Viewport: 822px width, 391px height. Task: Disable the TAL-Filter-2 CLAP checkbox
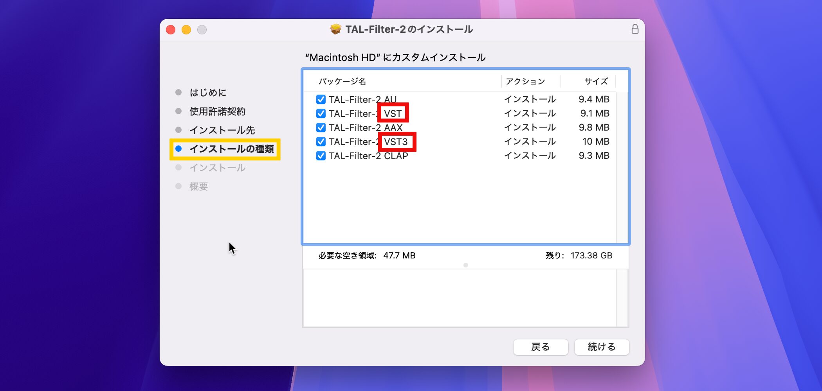tap(321, 156)
